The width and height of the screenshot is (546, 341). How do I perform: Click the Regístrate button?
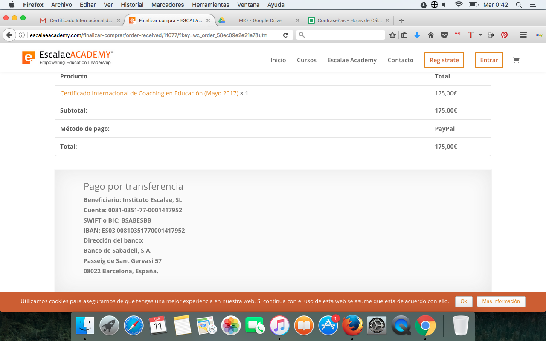(x=444, y=60)
